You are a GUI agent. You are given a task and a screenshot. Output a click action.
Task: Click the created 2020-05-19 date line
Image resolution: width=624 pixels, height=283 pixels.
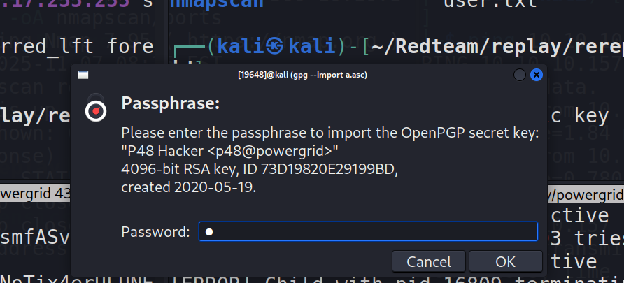point(187,187)
